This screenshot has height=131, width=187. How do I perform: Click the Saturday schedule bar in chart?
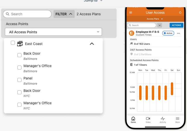[172, 89]
